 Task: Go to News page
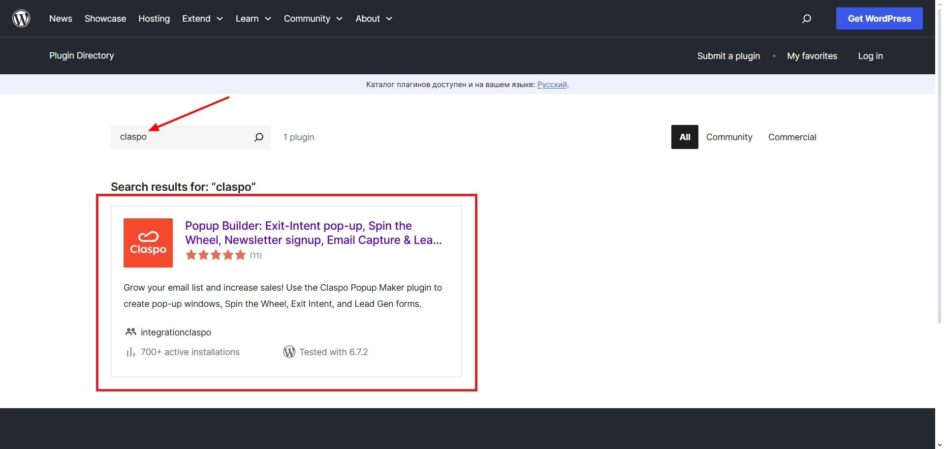point(61,19)
